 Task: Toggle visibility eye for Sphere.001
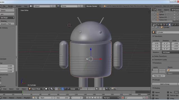coord(175,17)
